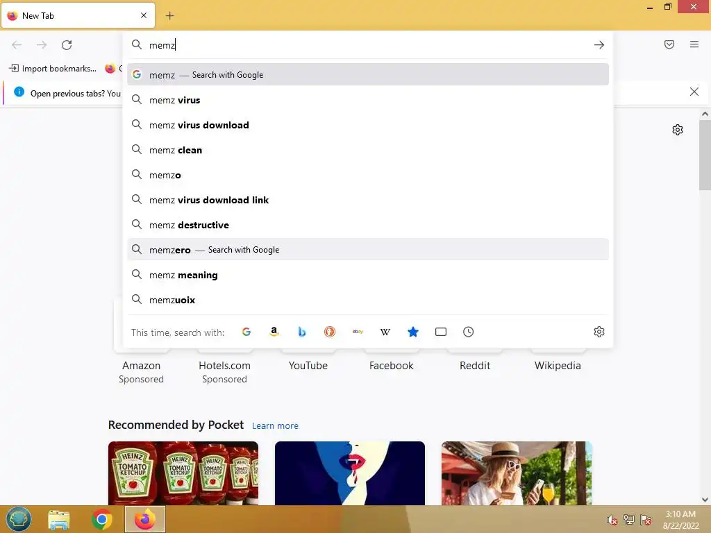Search this time with DuckDuckGo icon
Screen dimensions: 711x533
330,332
